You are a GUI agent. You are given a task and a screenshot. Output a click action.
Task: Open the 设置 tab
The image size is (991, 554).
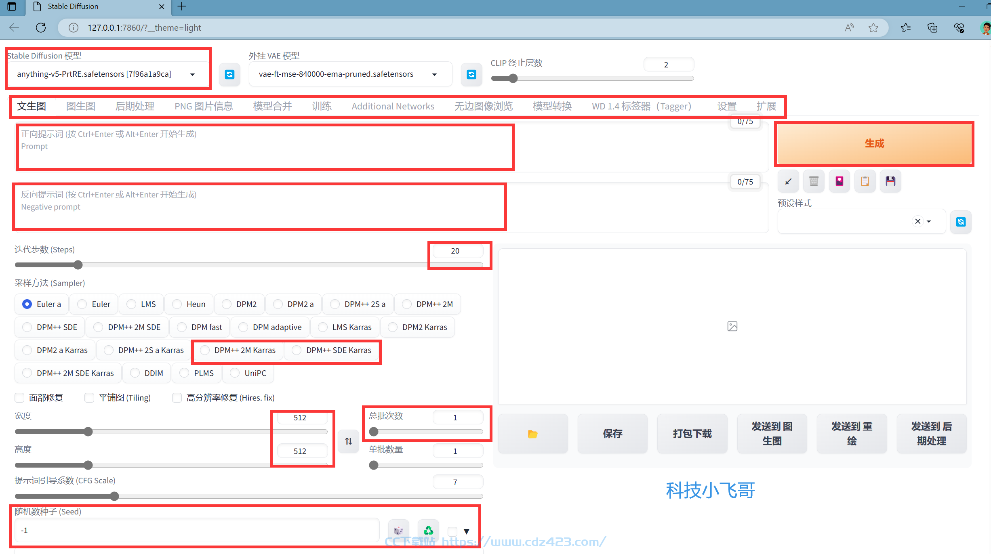[x=727, y=106]
